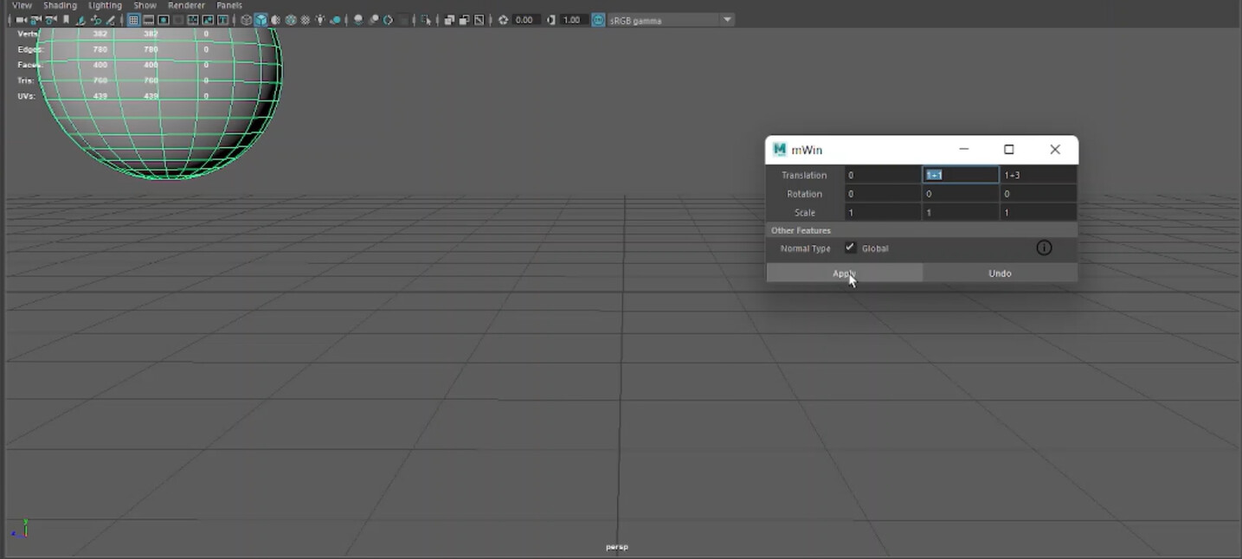
Task: Show the resolution gate
Action: tap(163, 19)
